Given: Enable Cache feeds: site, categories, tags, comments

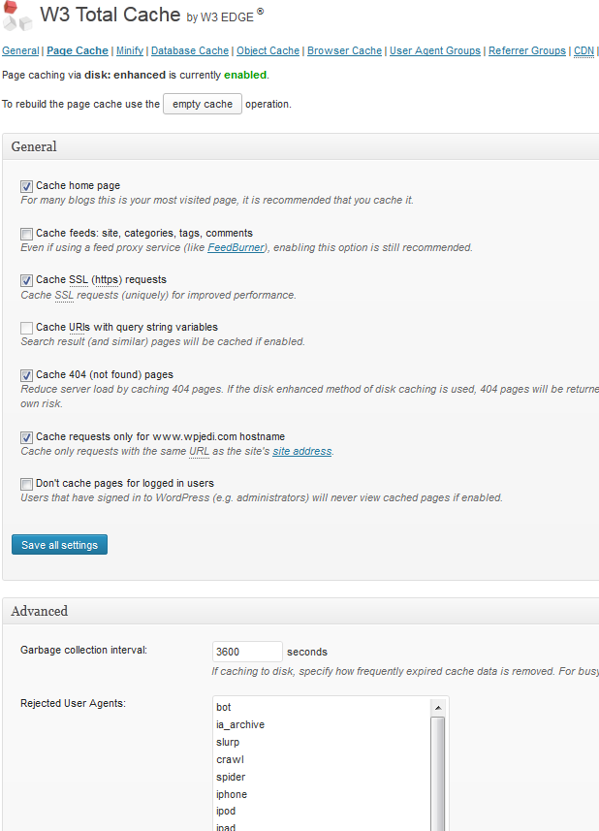Looking at the screenshot, I should point(26,234).
